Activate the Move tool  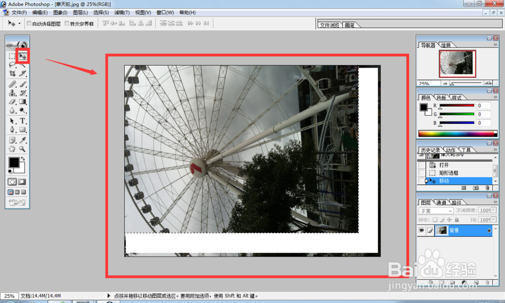click(23, 56)
